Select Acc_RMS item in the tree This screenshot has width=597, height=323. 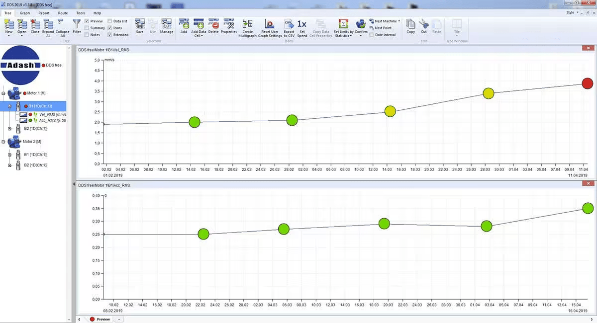(x=49, y=120)
